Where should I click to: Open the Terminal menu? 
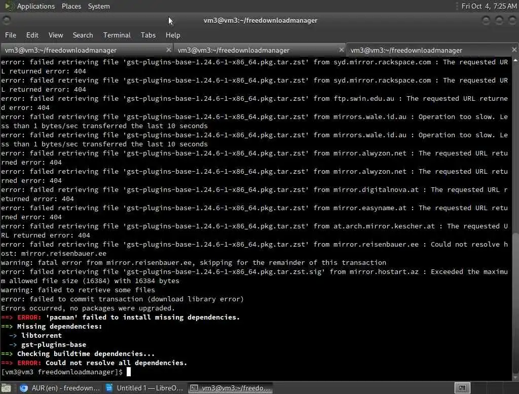[x=117, y=35]
